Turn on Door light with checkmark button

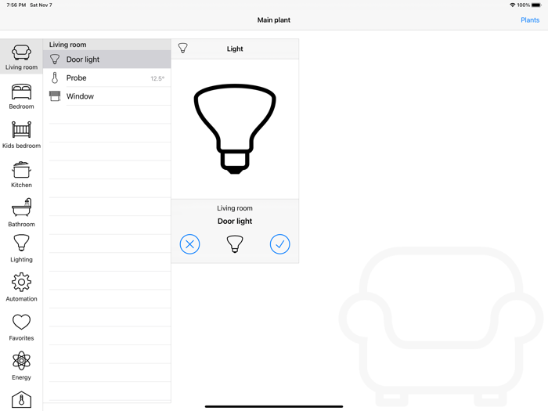coord(280,244)
